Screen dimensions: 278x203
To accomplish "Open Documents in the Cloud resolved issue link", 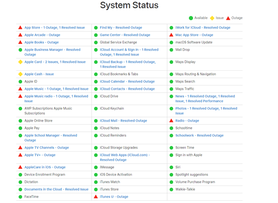I will [x=57, y=190].
